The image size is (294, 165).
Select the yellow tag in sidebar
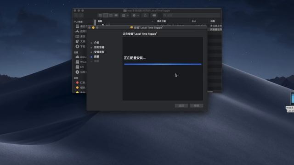click(80, 92)
